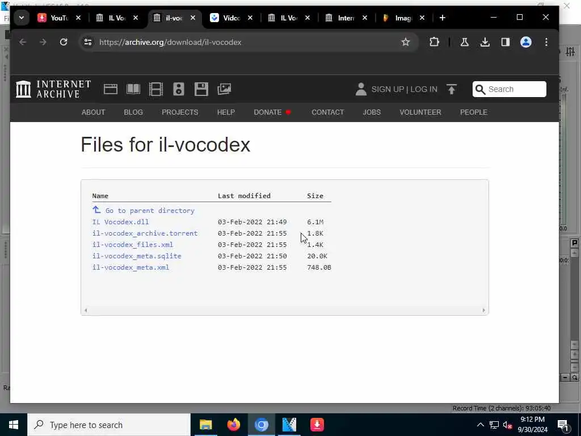Open il-vocodex_meta.sqlite link
Image resolution: width=581 pixels, height=436 pixels.
point(137,256)
